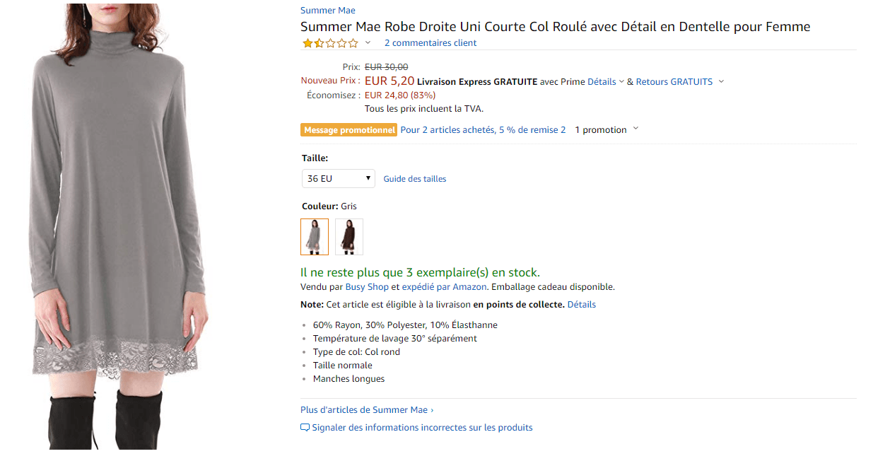Select the grey dress color swatch

click(315, 236)
